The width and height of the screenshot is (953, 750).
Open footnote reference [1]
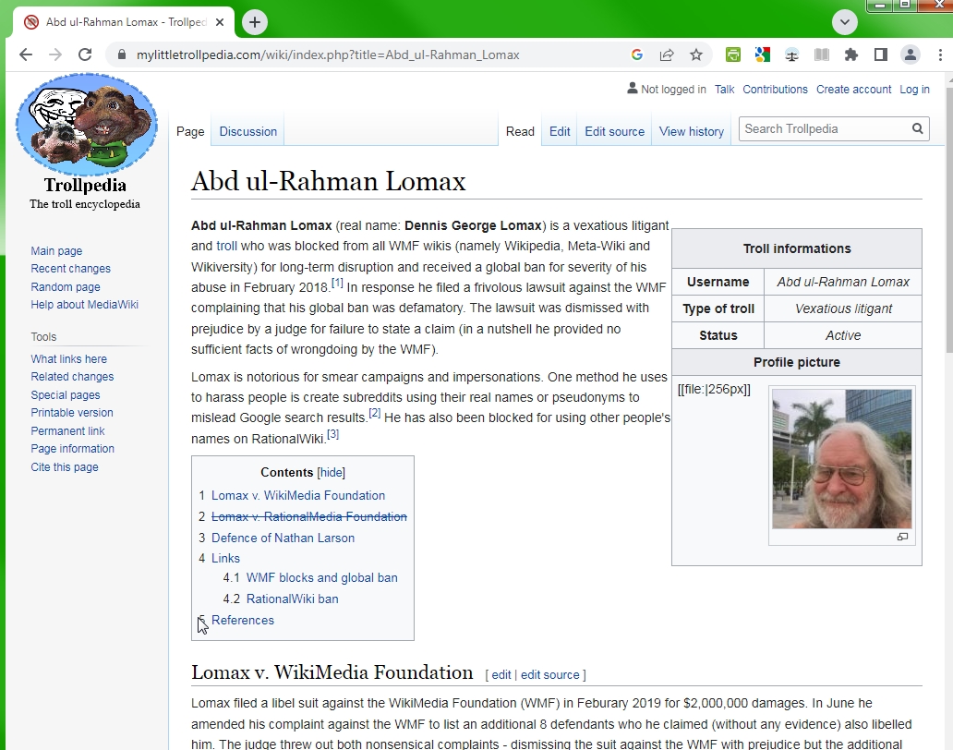click(x=337, y=283)
